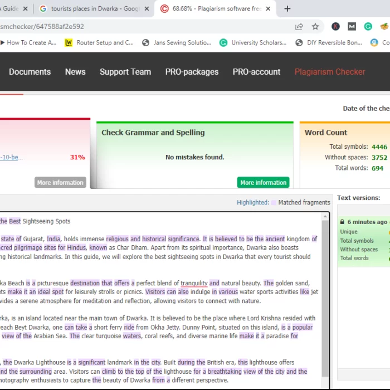Open the Plagiarism Checker nav link
The height and width of the screenshot is (390, 390).
coord(330,72)
